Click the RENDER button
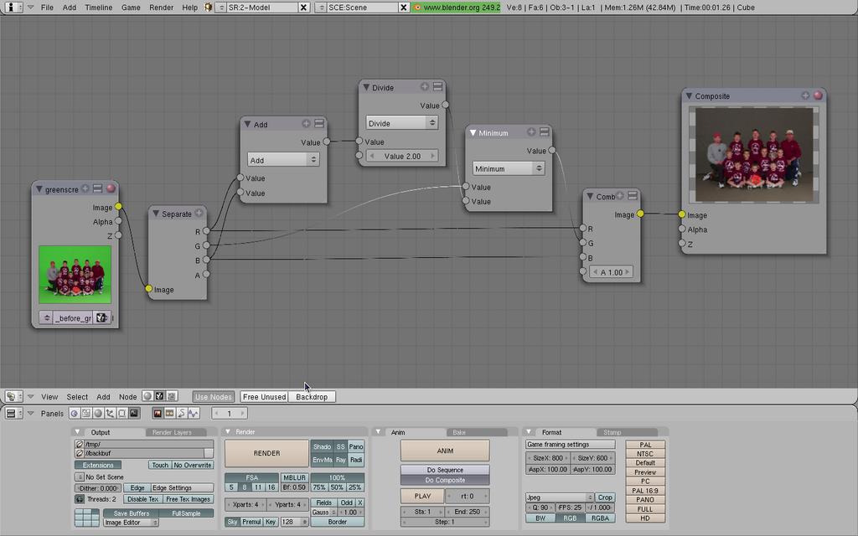The width and height of the screenshot is (858, 536). click(266, 453)
